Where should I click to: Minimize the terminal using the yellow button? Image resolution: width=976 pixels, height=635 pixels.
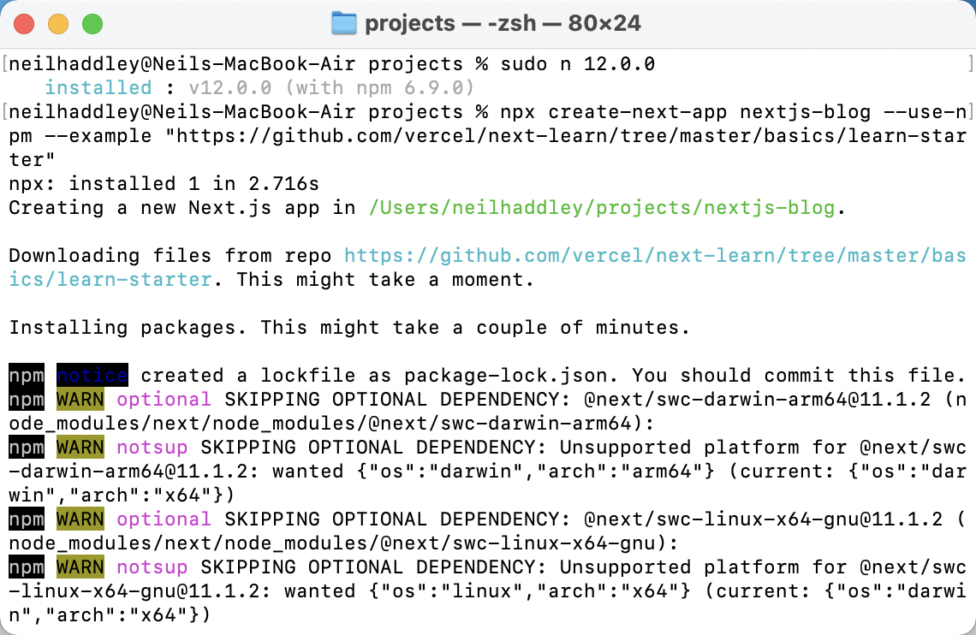tap(58, 24)
